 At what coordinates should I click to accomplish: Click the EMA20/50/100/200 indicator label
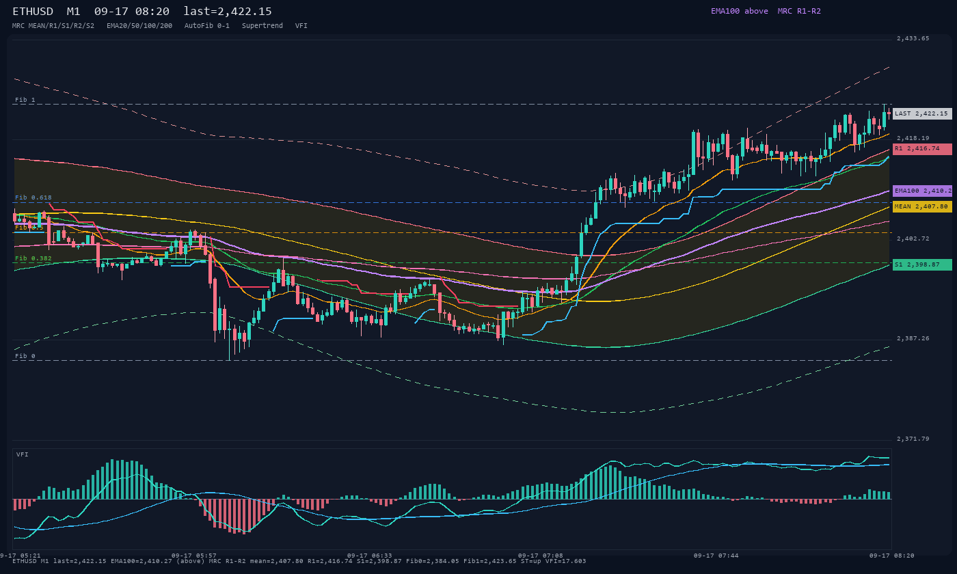pos(139,25)
